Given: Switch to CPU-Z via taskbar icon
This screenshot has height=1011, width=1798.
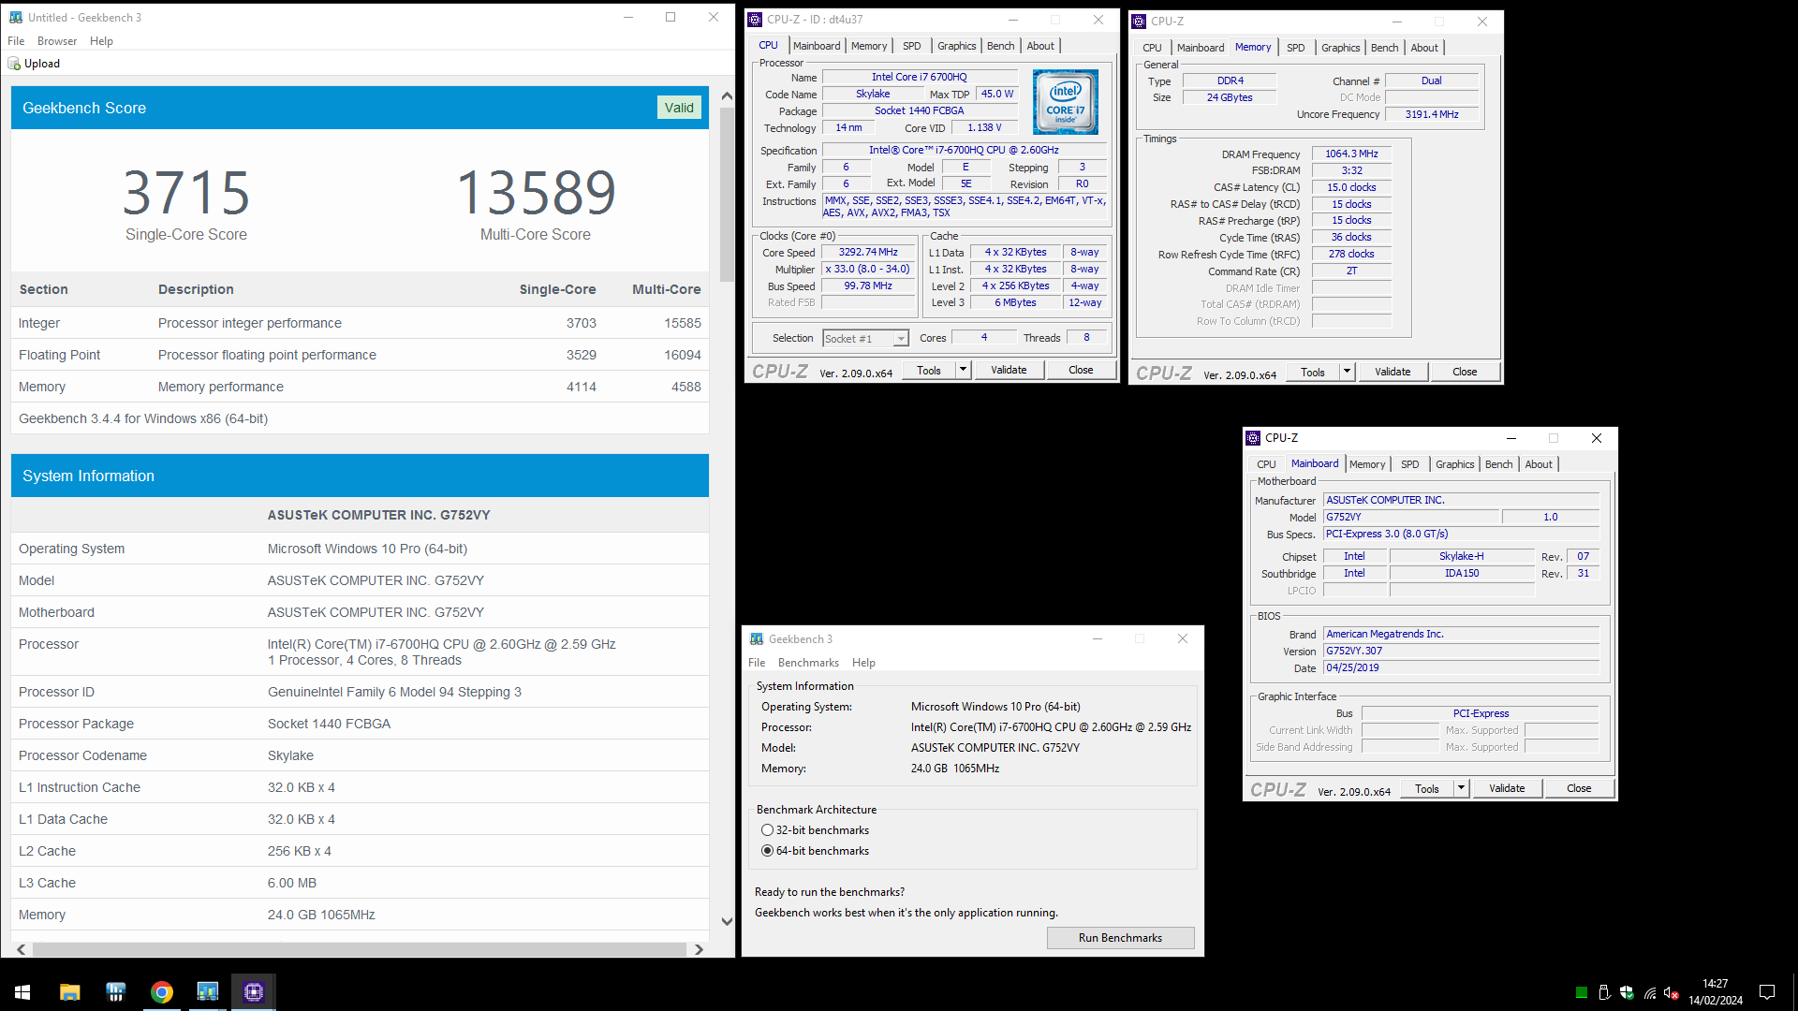Looking at the screenshot, I should pyautogui.click(x=253, y=991).
